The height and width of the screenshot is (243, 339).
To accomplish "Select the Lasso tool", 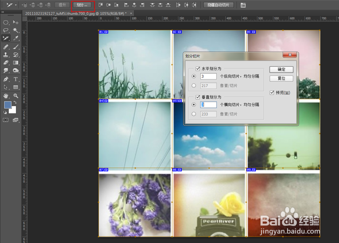I will pyautogui.click(x=6, y=30).
